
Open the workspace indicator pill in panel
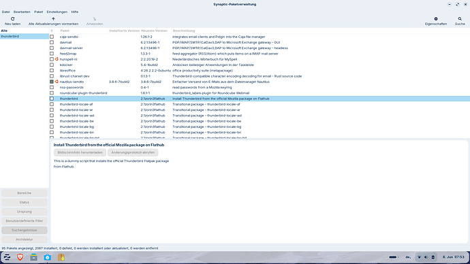coord(393,257)
